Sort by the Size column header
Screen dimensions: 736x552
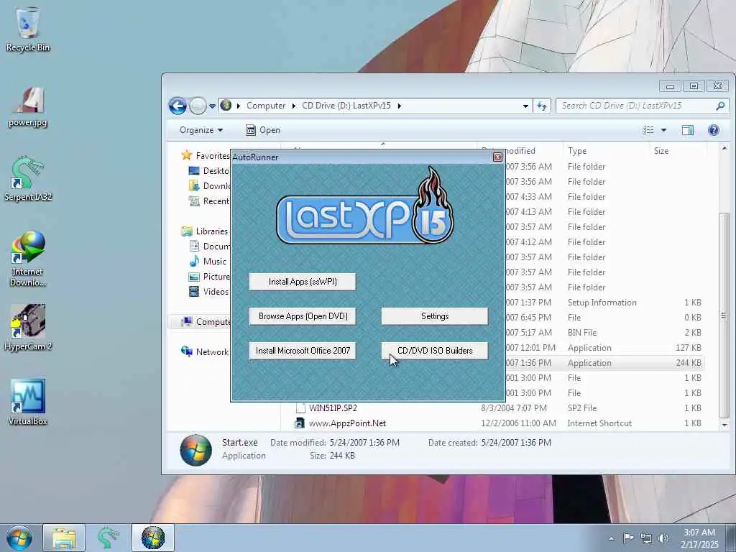(677, 151)
